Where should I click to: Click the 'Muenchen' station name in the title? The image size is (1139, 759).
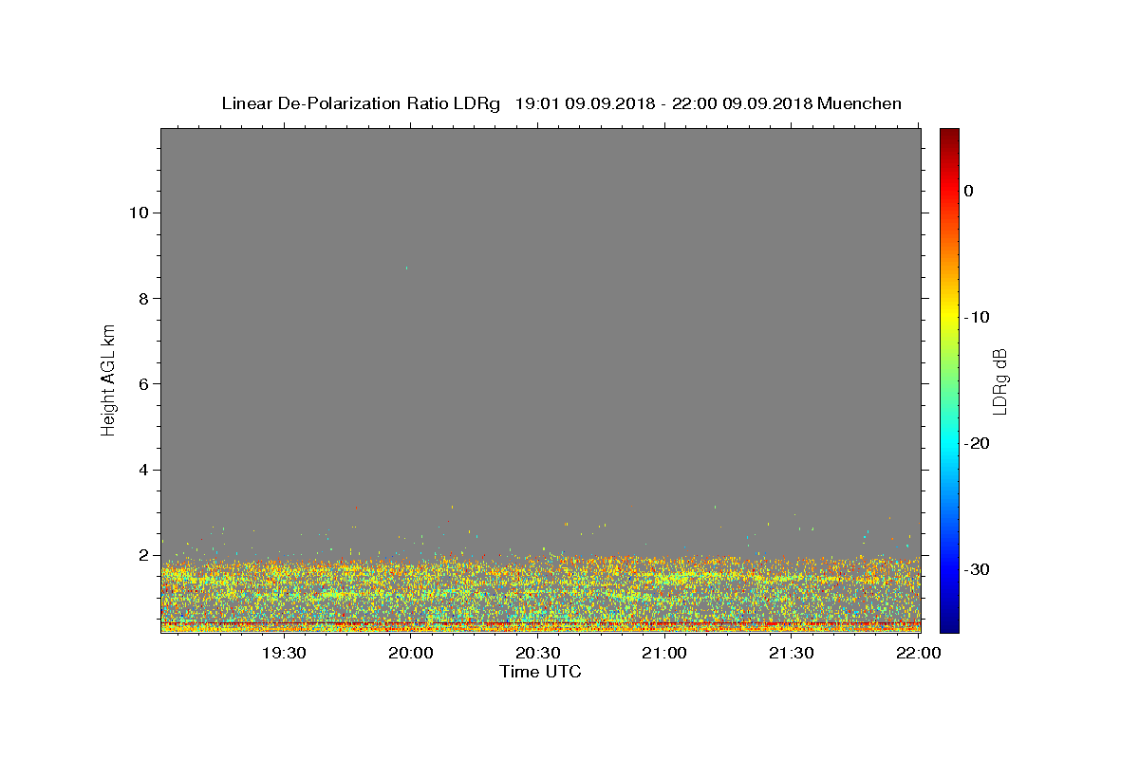click(859, 103)
